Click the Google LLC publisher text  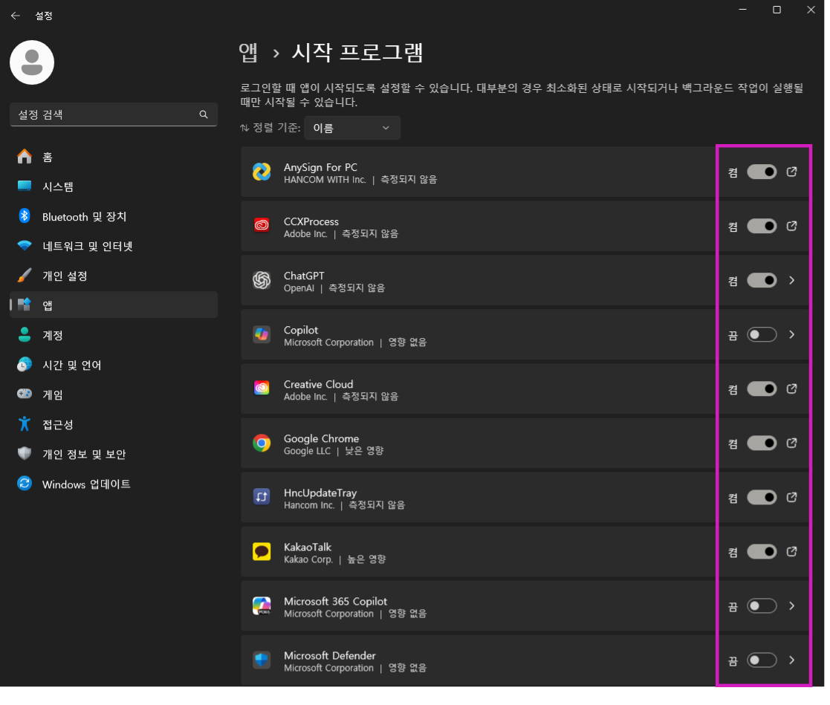click(x=307, y=451)
